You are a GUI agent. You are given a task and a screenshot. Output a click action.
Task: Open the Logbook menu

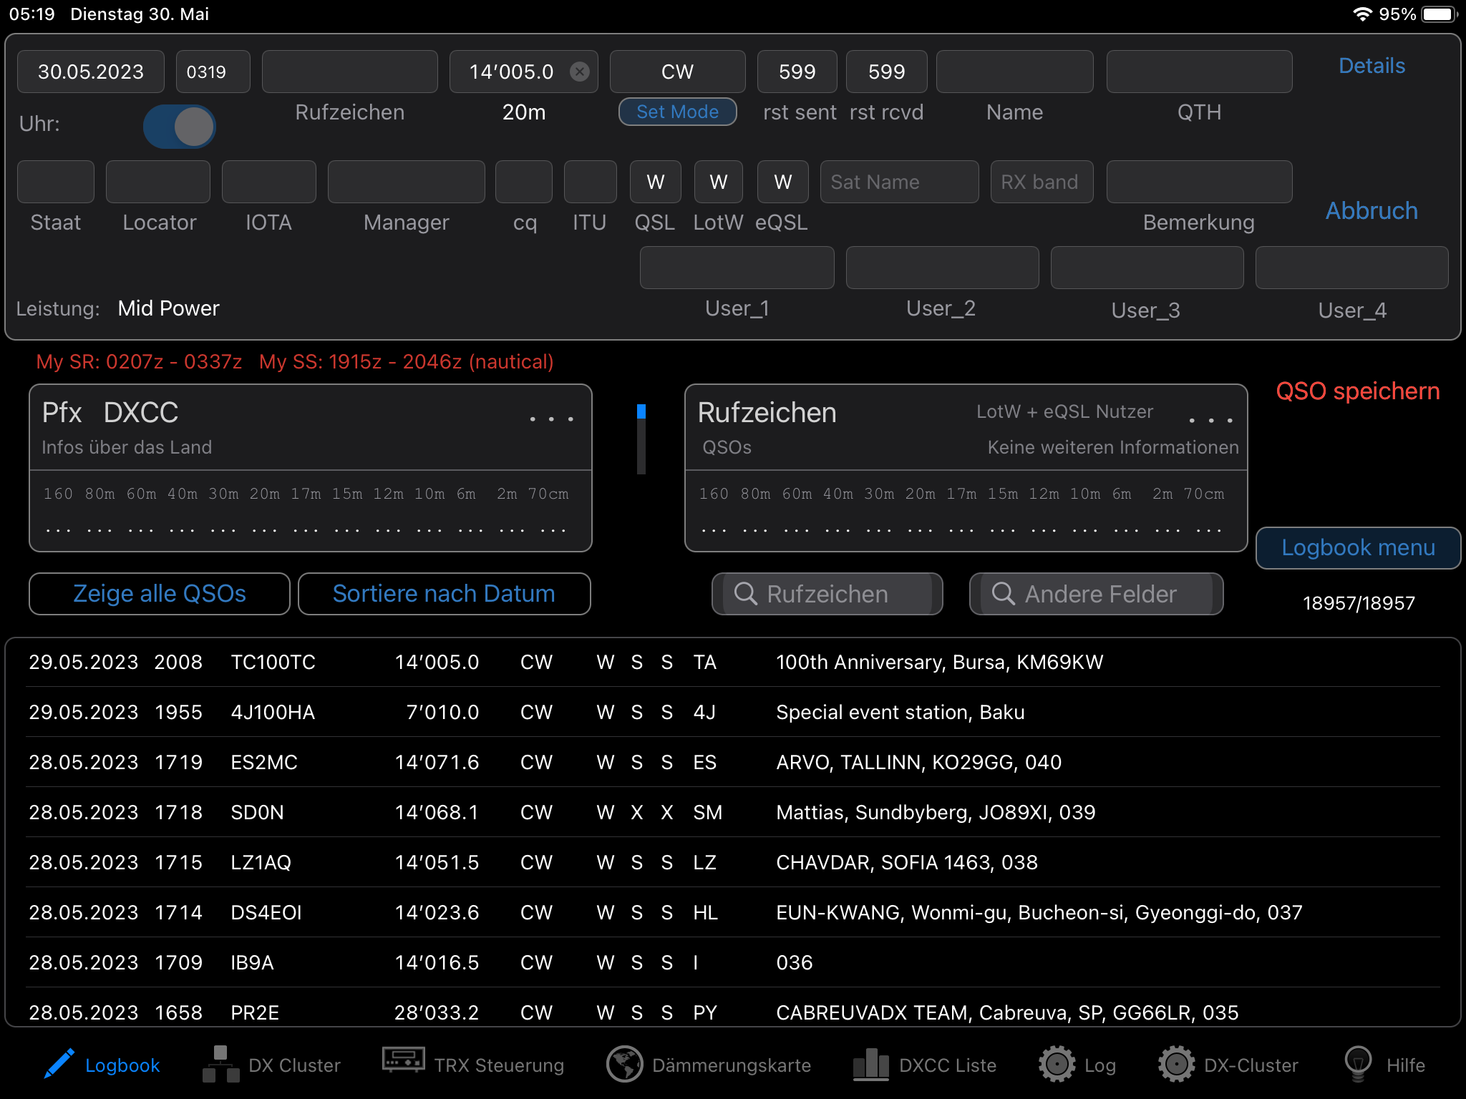(x=1358, y=548)
